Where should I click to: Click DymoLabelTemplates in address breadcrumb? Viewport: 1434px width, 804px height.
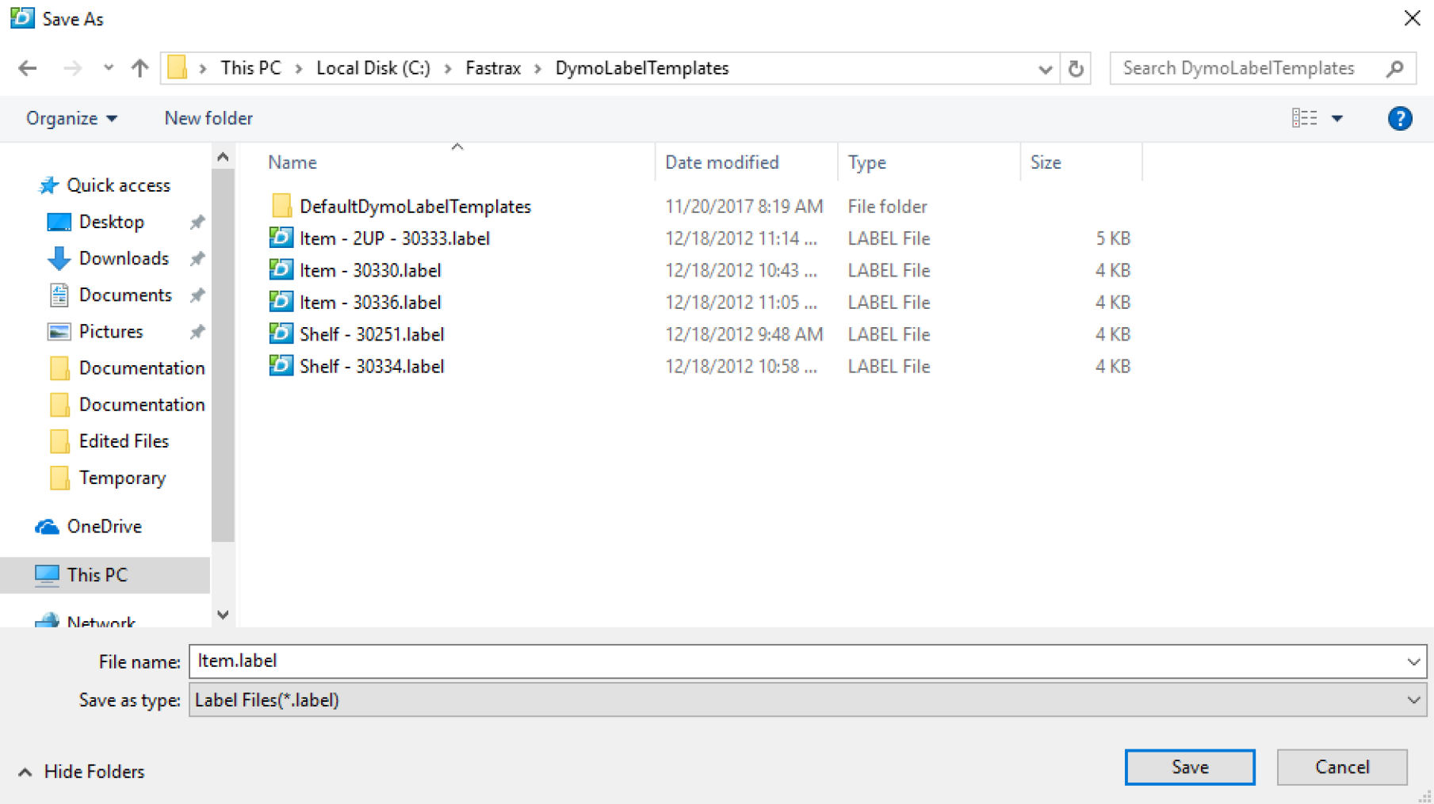(x=642, y=68)
